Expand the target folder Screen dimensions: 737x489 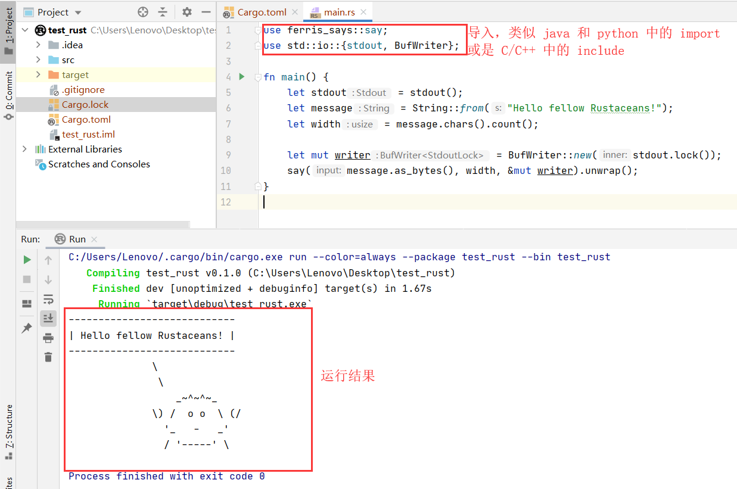[x=38, y=74]
